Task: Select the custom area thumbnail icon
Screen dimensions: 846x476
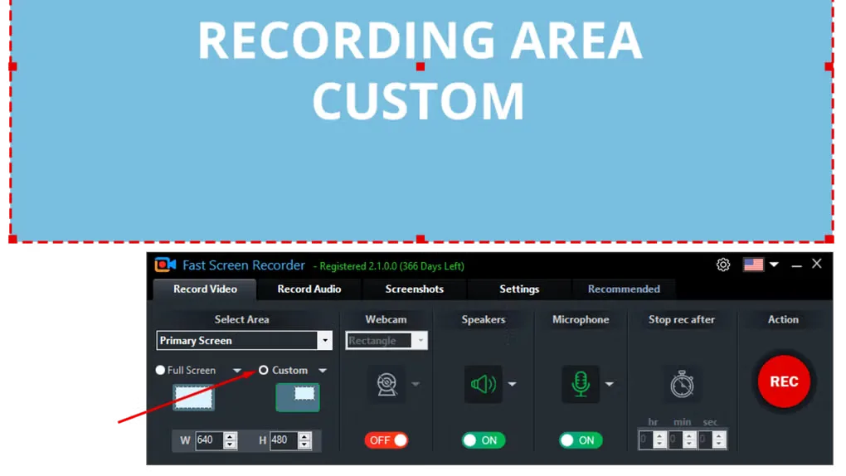Action: 298,397
